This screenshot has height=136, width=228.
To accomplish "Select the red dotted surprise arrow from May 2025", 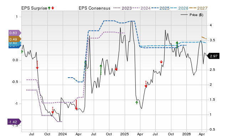I will point(146,84).
